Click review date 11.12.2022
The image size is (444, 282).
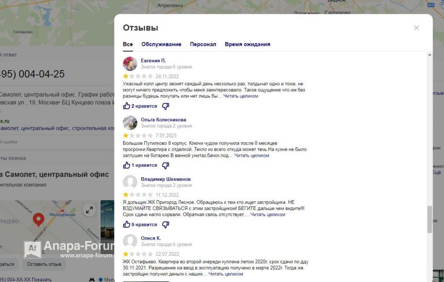click(167, 195)
